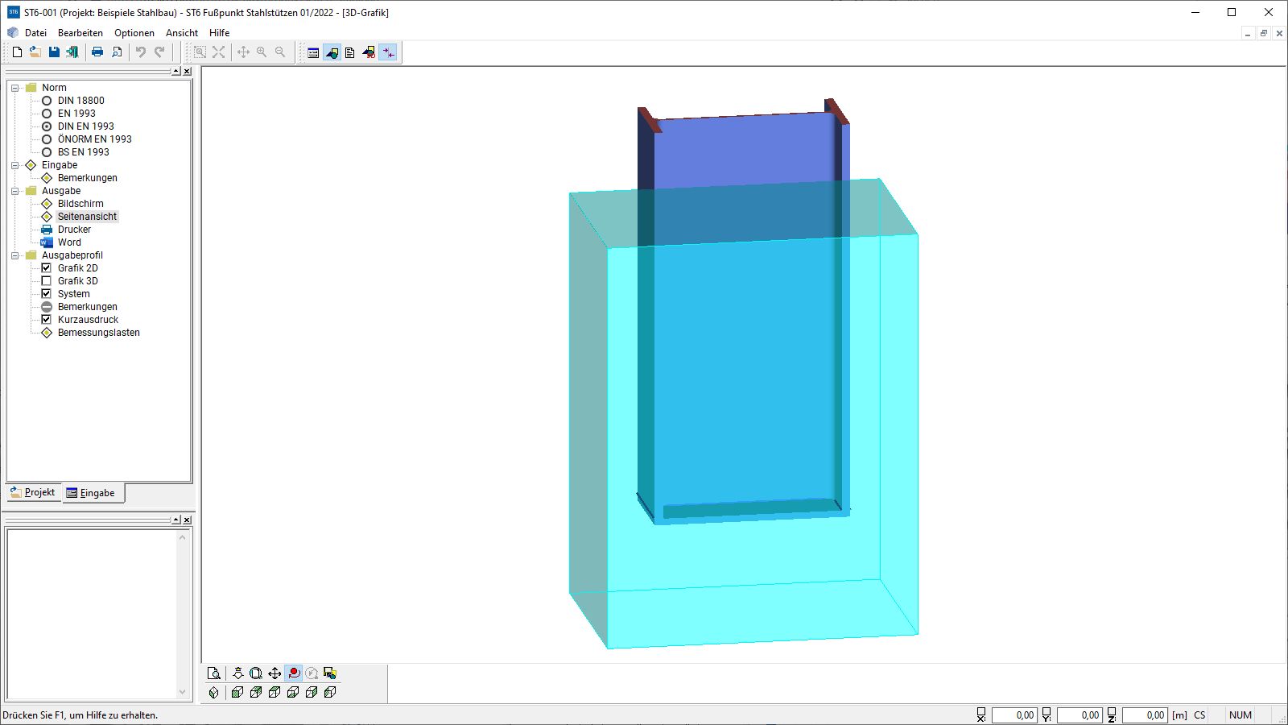Collapse the Eingabe tree node
1288x725 pixels.
point(14,165)
